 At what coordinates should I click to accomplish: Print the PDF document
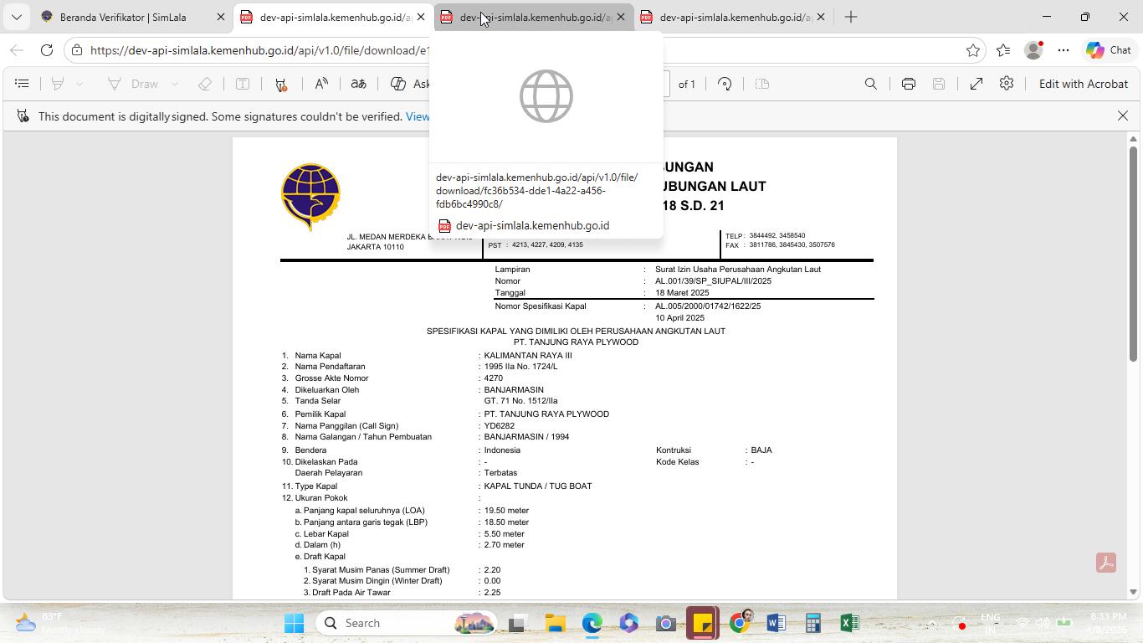(909, 84)
